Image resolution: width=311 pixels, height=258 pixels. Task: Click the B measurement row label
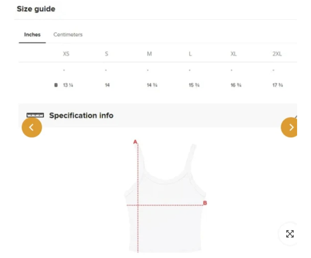pyautogui.click(x=56, y=85)
